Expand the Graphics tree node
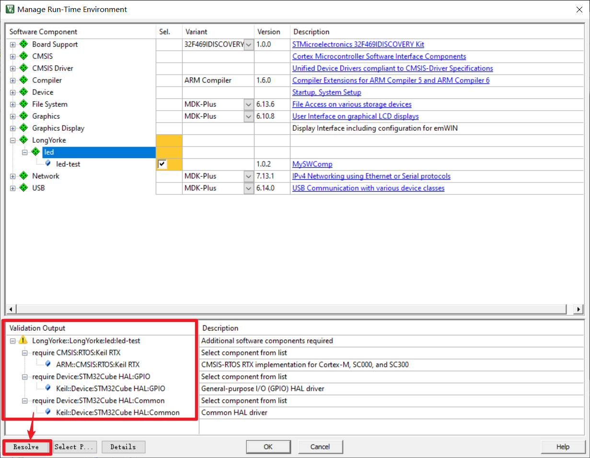Screen dimensions: 590x458 tap(13, 116)
